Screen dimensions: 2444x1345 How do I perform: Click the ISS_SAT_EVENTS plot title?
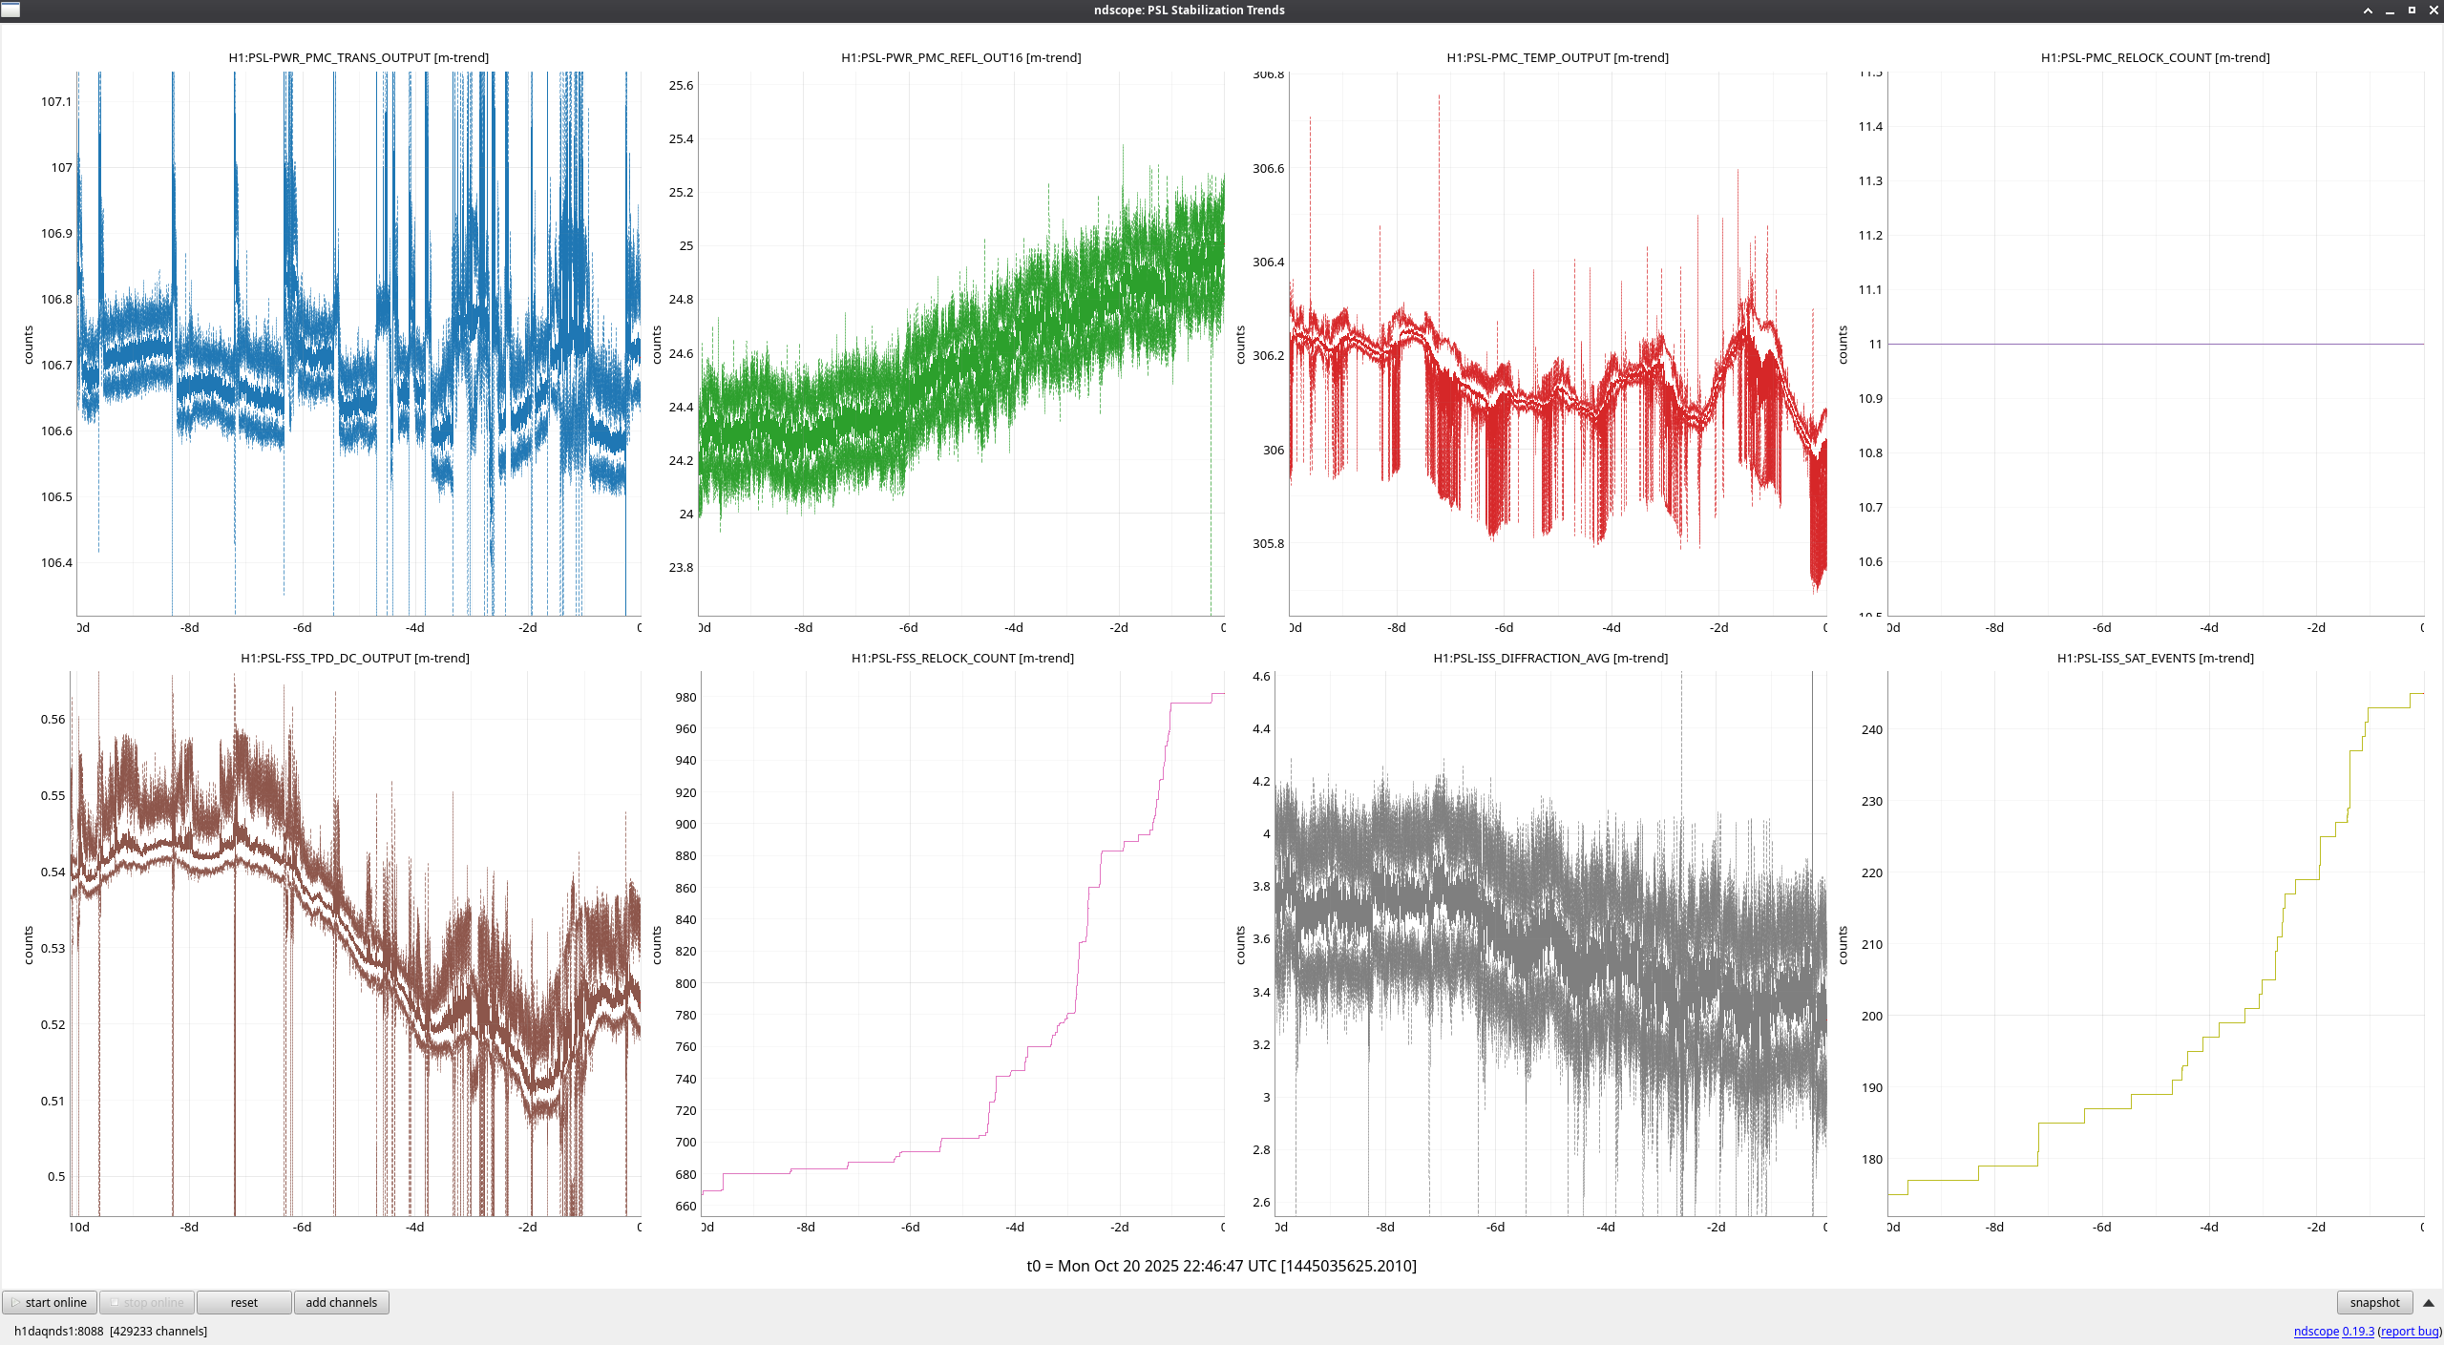[2155, 658]
